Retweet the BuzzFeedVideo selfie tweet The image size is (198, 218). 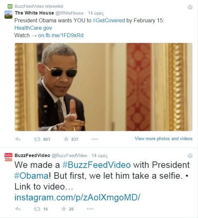37,209
